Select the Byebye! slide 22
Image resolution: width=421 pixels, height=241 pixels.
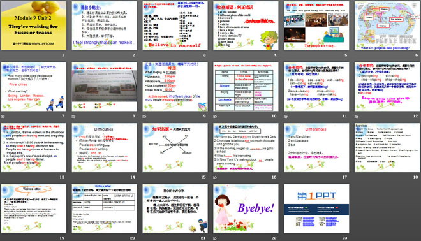coord(246,208)
